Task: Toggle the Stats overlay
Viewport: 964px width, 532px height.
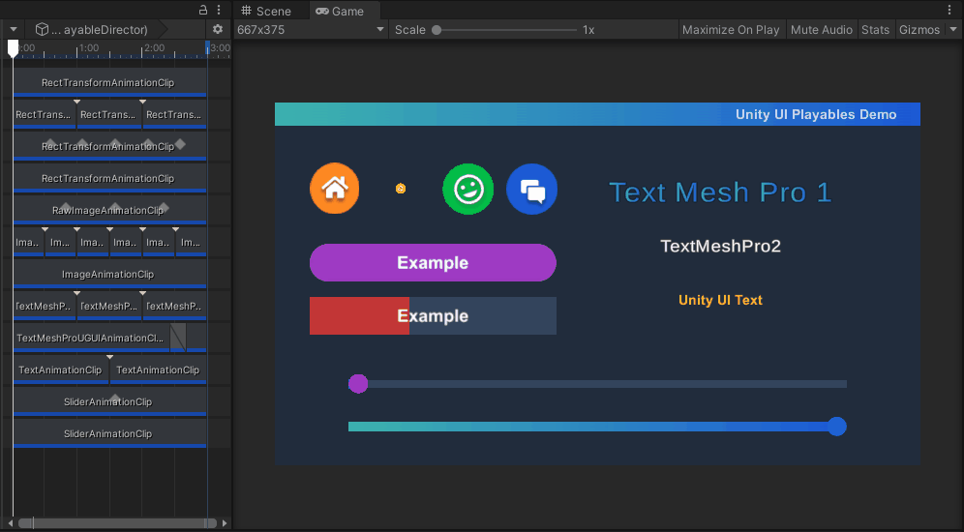Action: [875, 30]
